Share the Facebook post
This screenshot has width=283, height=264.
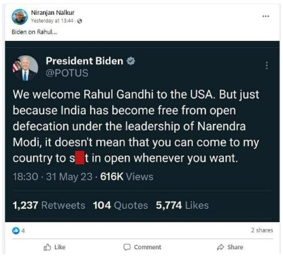(230, 247)
